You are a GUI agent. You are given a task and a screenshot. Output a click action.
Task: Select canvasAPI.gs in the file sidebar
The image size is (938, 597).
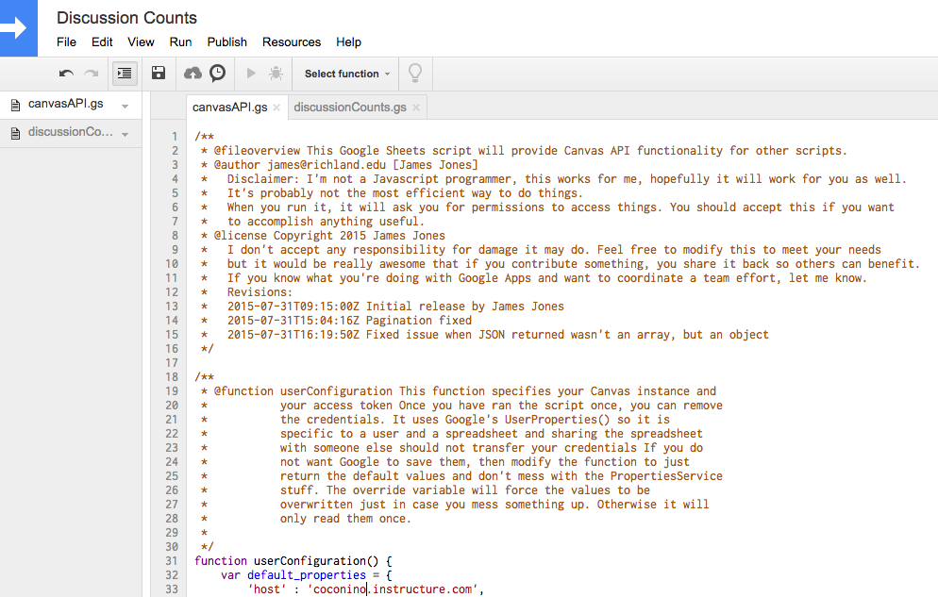tap(66, 104)
